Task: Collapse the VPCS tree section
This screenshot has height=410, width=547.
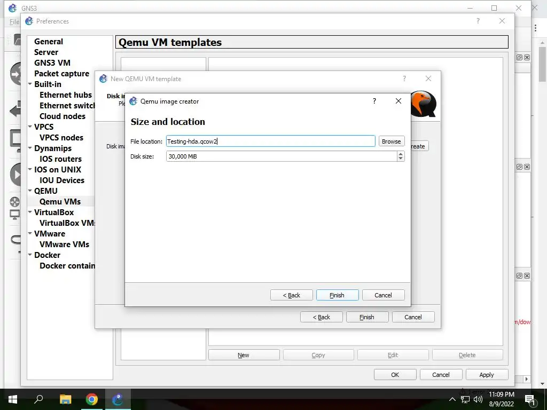Action: (30, 127)
